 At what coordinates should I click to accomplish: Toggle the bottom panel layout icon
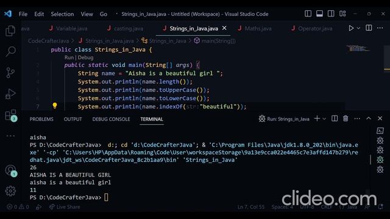point(319,13)
